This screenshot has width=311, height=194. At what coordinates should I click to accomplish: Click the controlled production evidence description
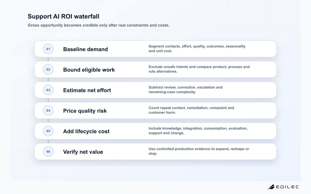click(199, 151)
